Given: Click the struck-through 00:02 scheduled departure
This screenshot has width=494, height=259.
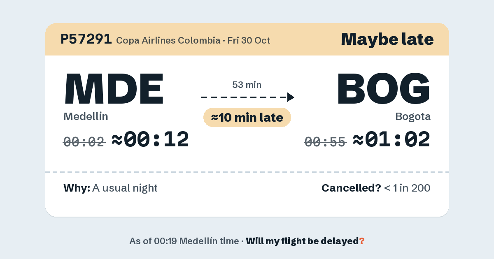Looking at the screenshot, I should [84, 142].
